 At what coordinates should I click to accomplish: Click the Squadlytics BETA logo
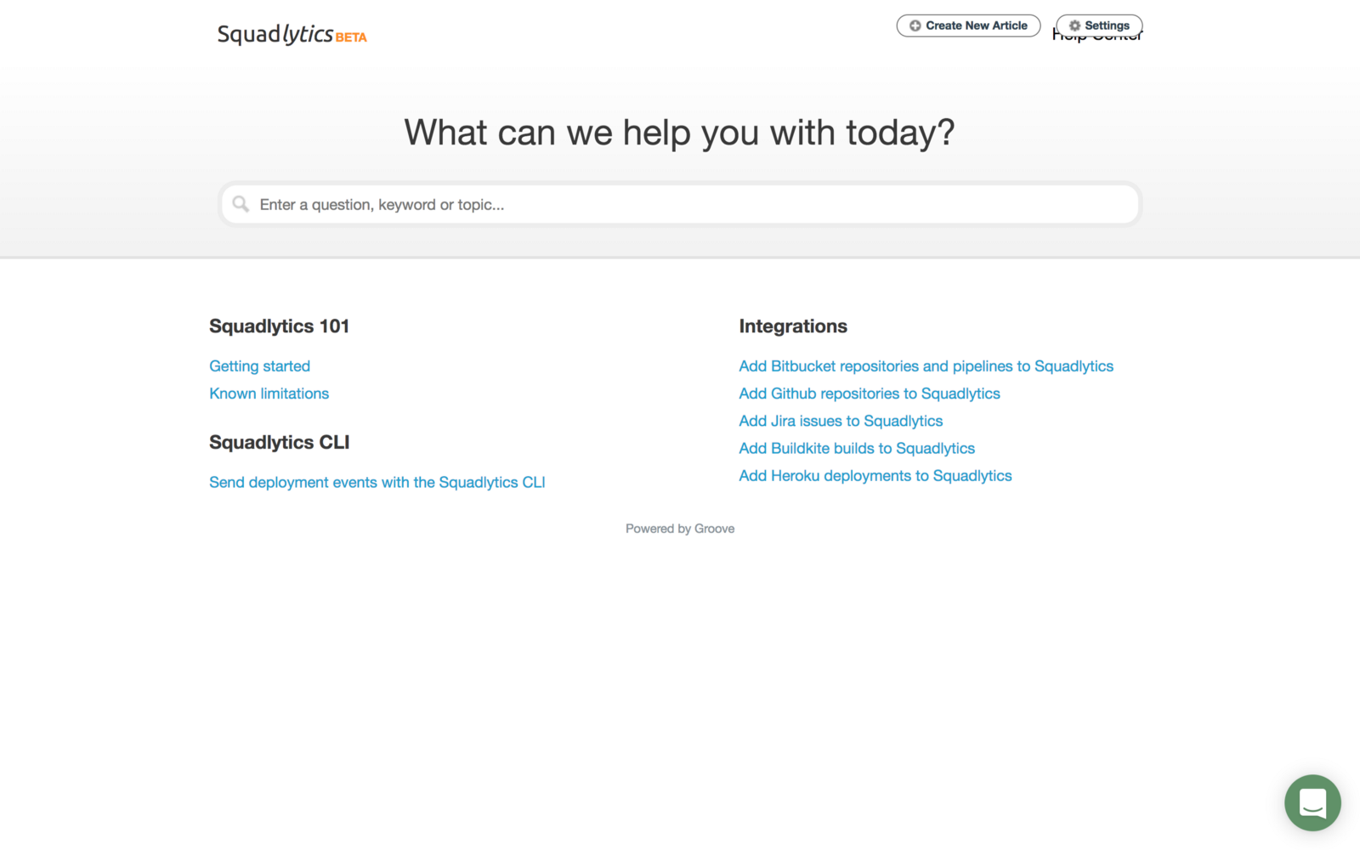coord(292,34)
